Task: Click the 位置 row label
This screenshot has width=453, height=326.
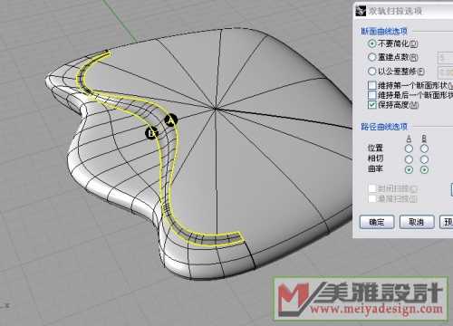Action: 375,148
